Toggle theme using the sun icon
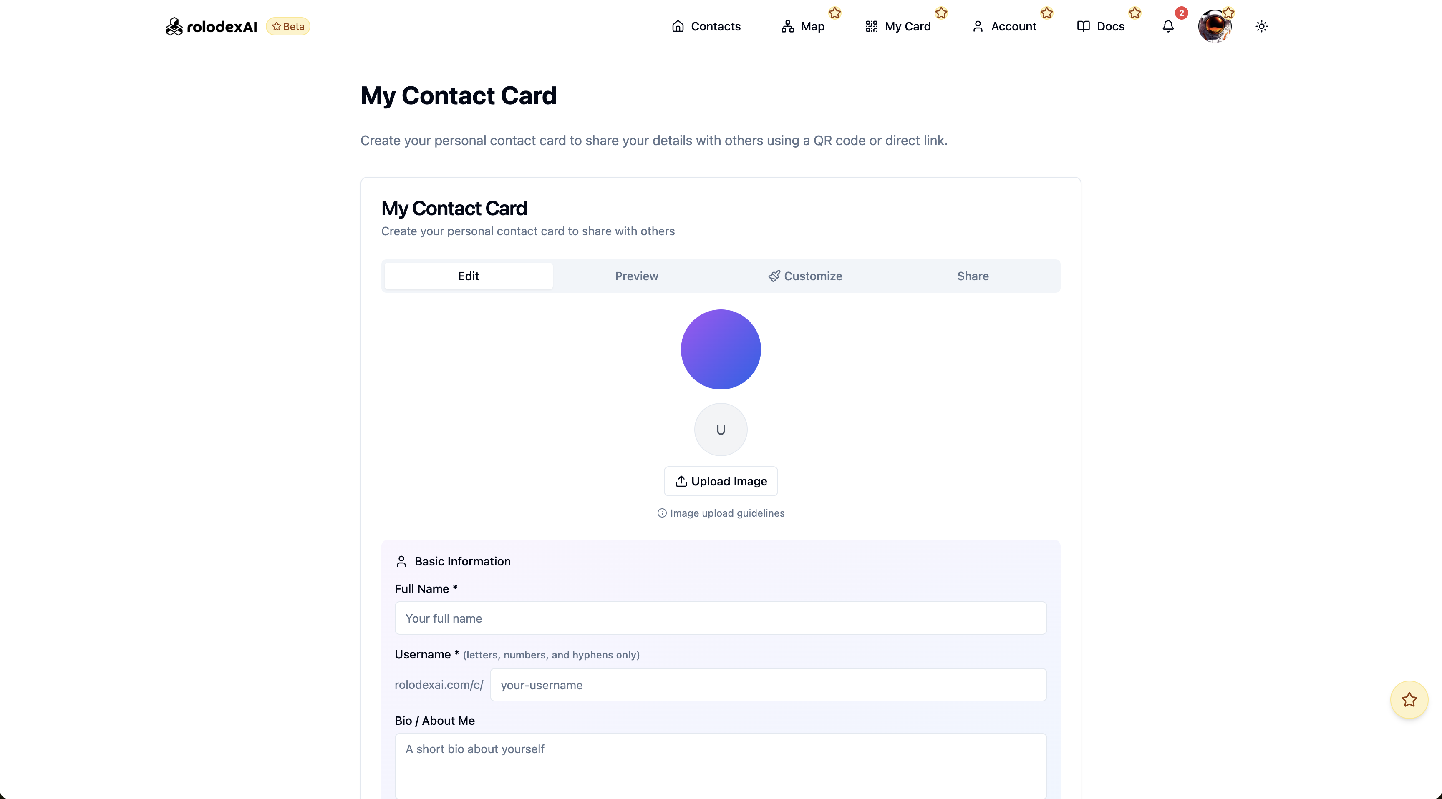Image resolution: width=1442 pixels, height=799 pixels. [x=1262, y=26]
